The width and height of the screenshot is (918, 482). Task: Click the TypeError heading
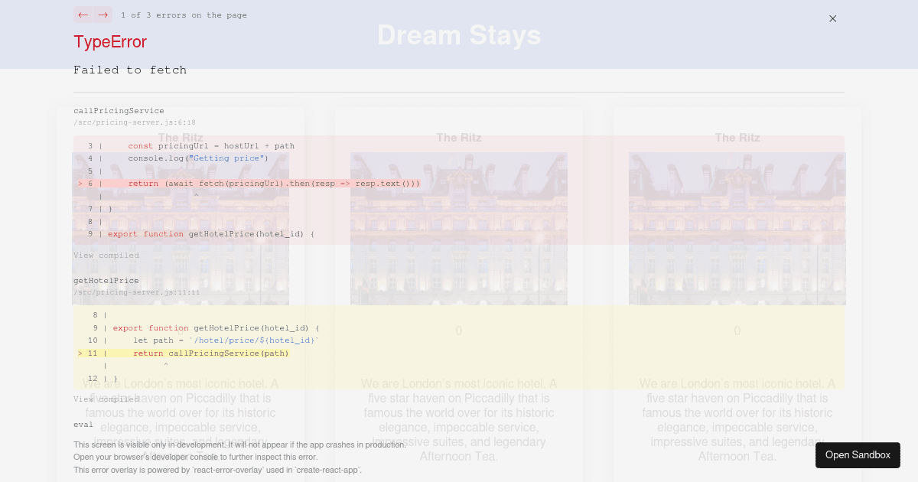pos(109,42)
